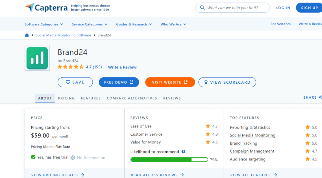The image size is (322, 178).
Task: Click the SHARE icon at top right
Action: click(321, 97)
